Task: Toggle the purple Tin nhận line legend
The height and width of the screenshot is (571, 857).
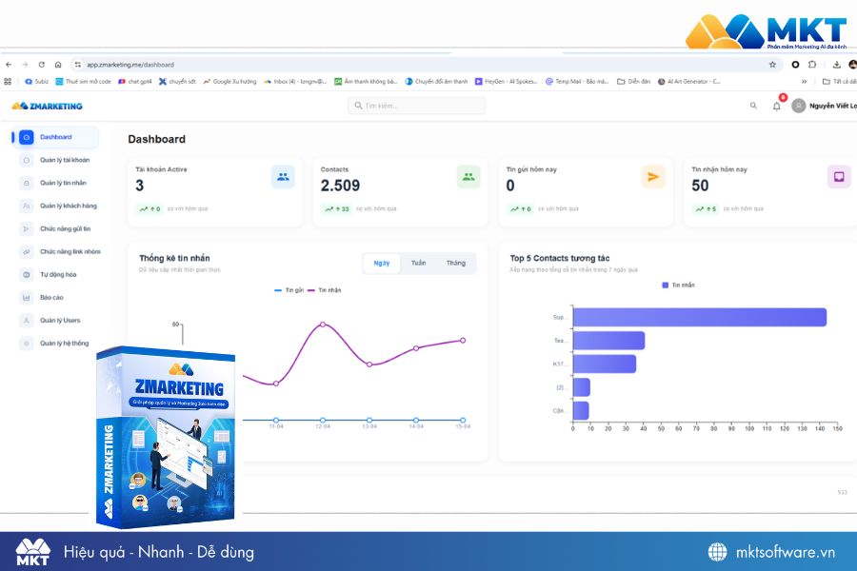Action: [x=325, y=290]
